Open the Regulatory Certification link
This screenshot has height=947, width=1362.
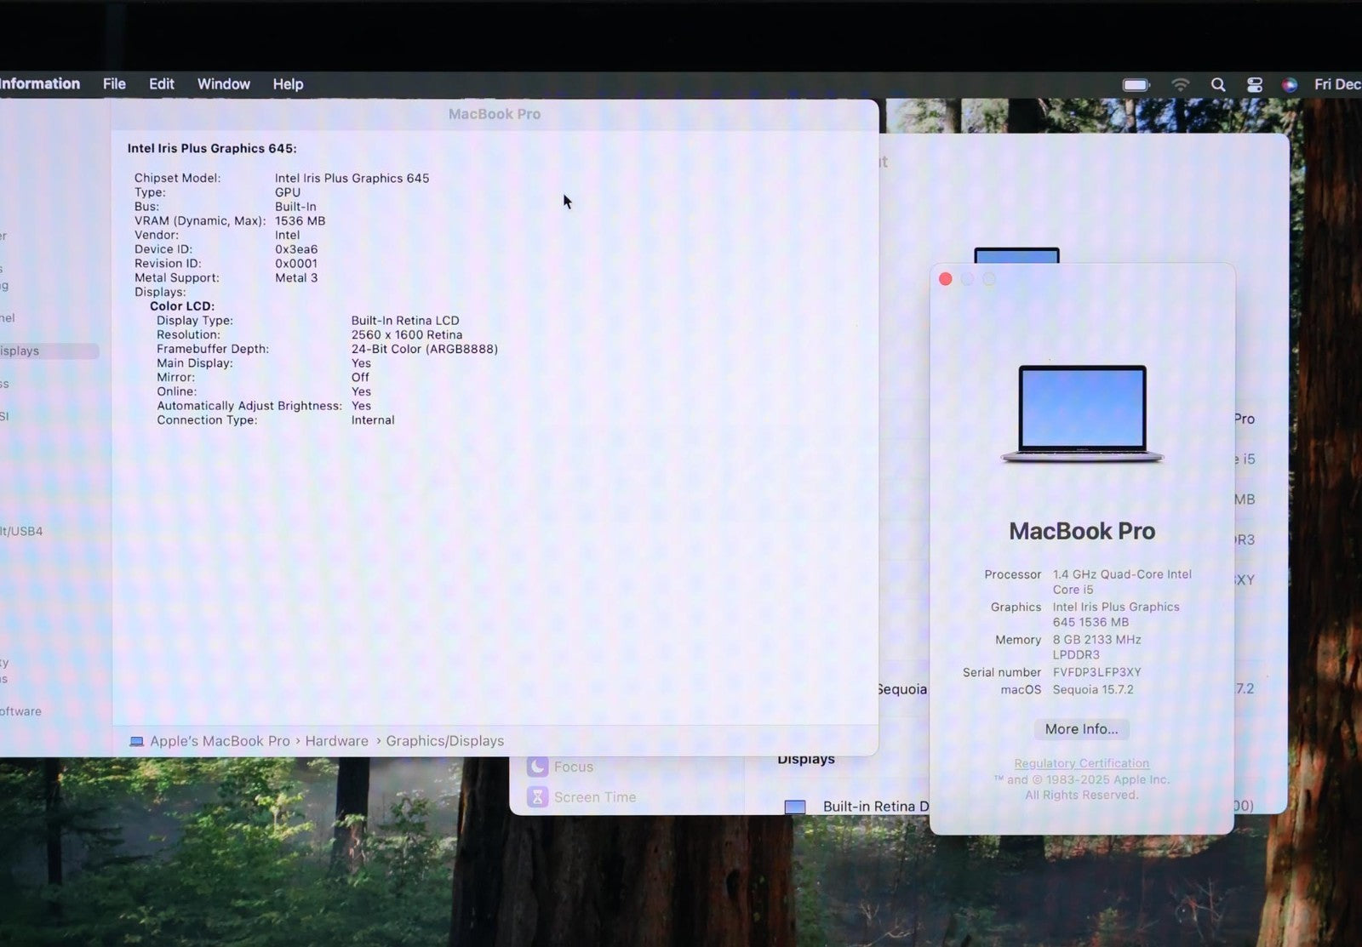(1081, 763)
